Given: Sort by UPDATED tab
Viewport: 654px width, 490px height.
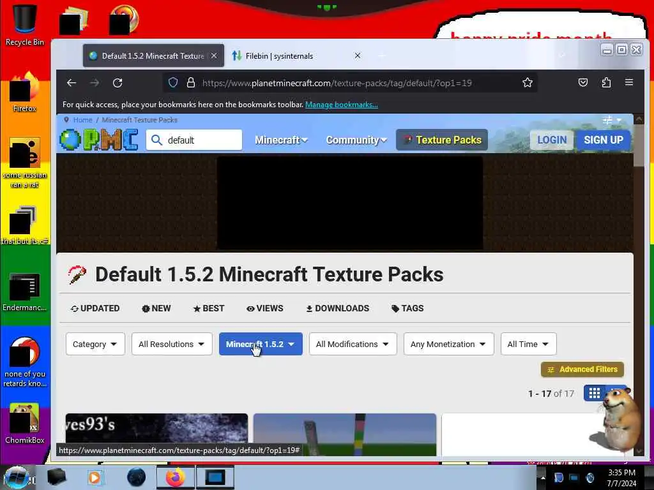Looking at the screenshot, I should pos(95,308).
